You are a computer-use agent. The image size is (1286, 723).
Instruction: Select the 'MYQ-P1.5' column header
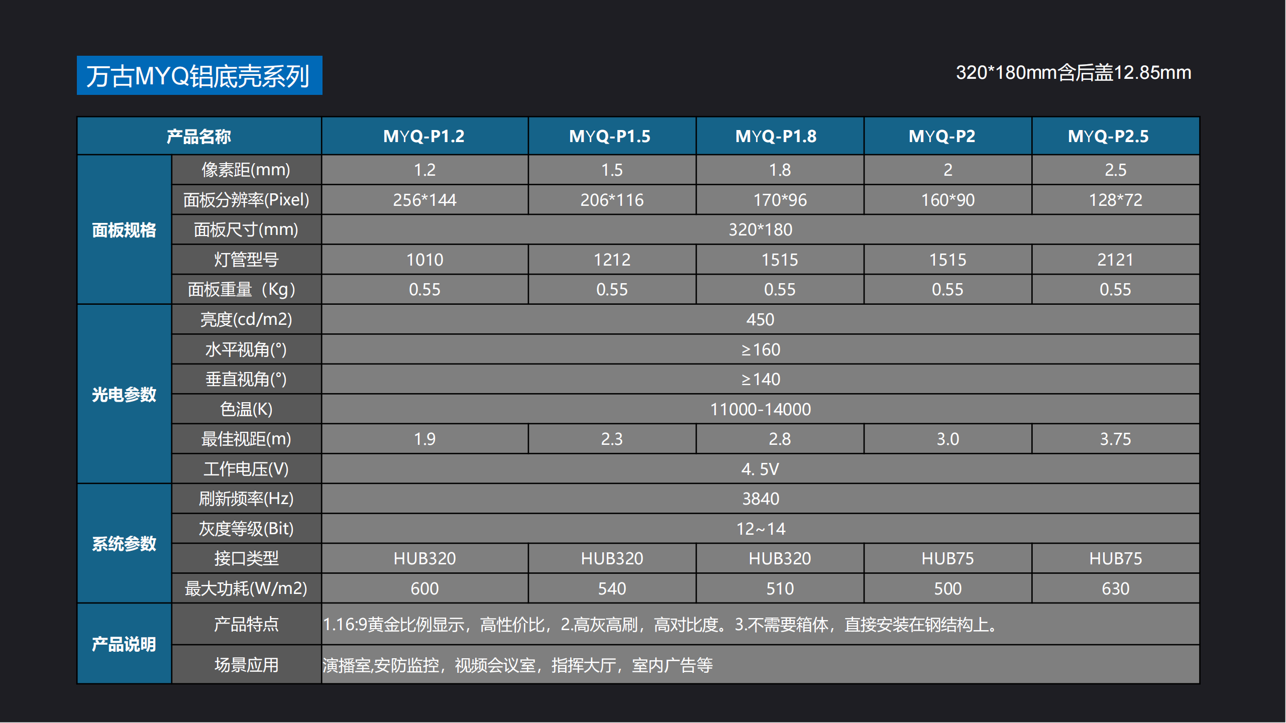[612, 136]
